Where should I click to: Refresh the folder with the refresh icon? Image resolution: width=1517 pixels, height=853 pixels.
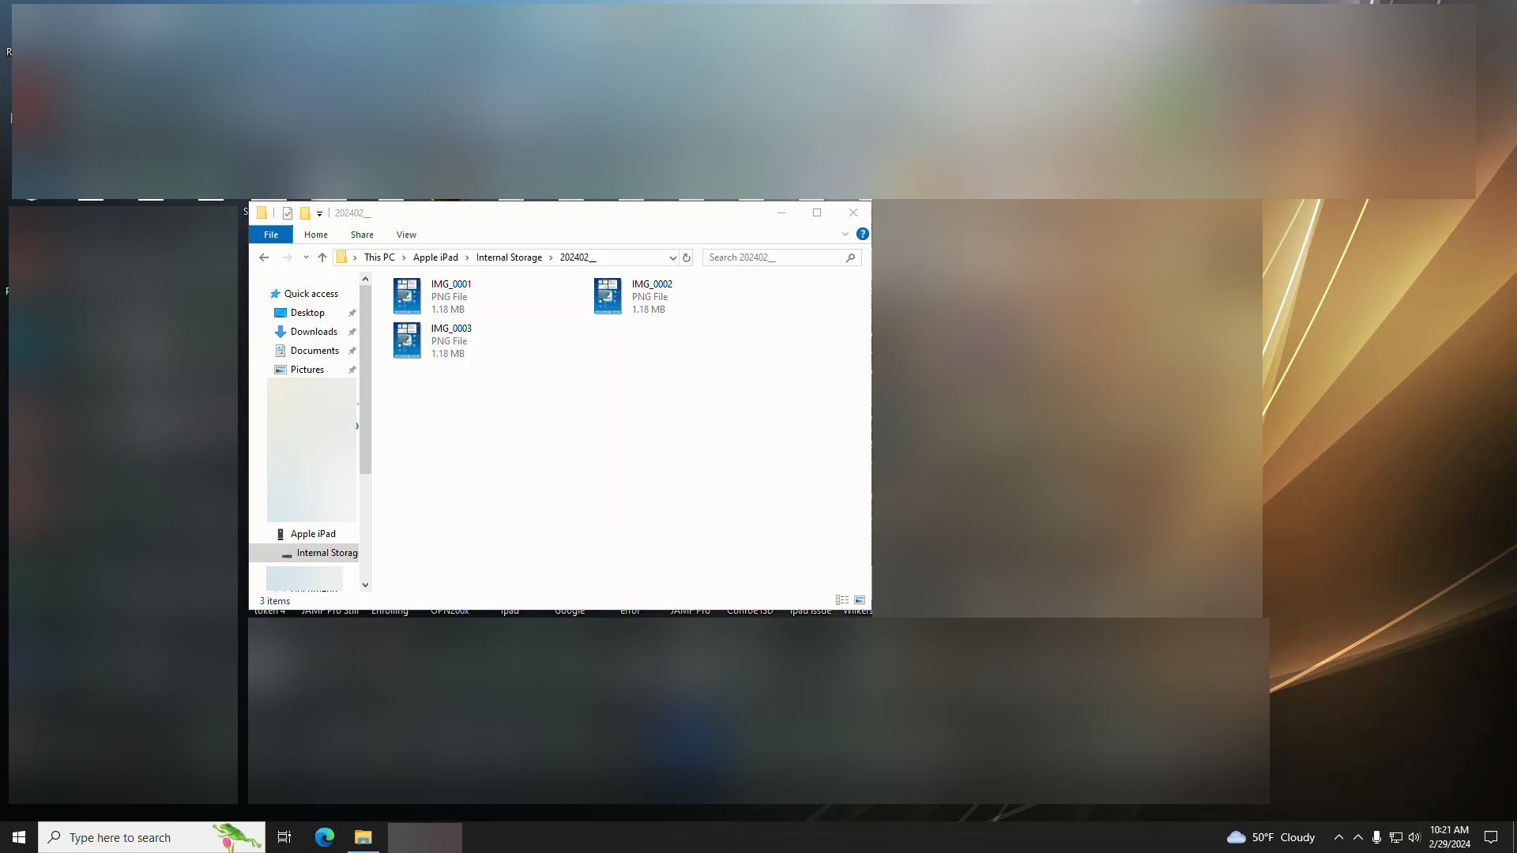[687, 257]
